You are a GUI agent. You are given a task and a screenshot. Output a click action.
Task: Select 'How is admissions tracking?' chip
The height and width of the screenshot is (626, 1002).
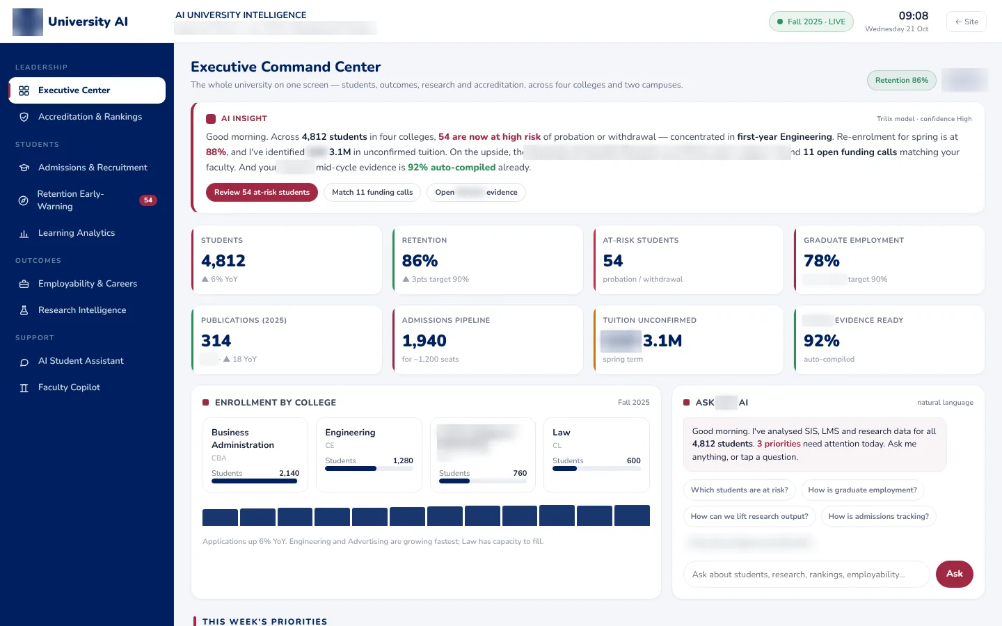click(x=879, y=517)
